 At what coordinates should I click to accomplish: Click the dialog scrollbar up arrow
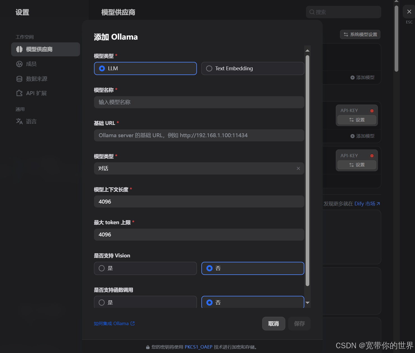point(307,50)
